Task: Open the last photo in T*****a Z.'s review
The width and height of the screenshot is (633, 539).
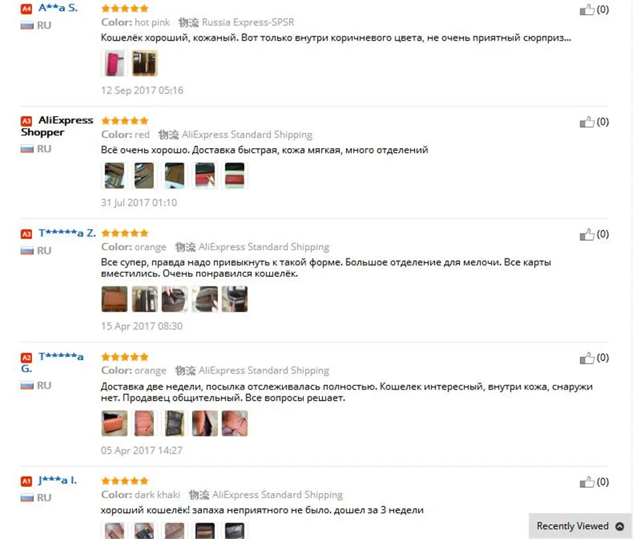Action: [235, 299]
